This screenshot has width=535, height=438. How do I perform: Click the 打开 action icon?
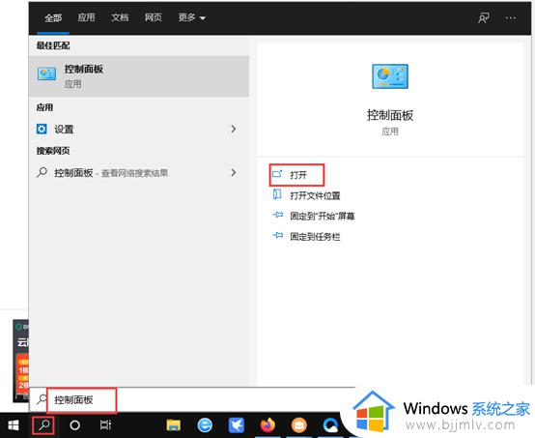[x=277, y=174]
